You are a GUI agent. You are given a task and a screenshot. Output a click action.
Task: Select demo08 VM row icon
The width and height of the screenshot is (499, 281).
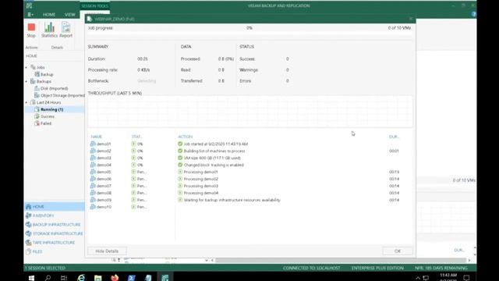point(93,193)
